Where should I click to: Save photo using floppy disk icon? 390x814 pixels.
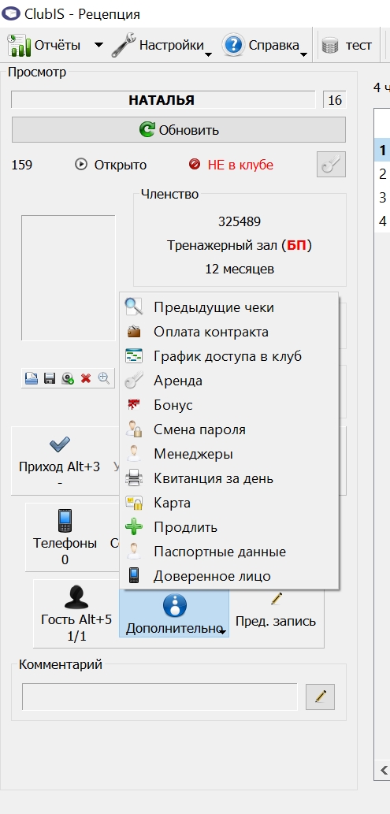pos(50,379)
